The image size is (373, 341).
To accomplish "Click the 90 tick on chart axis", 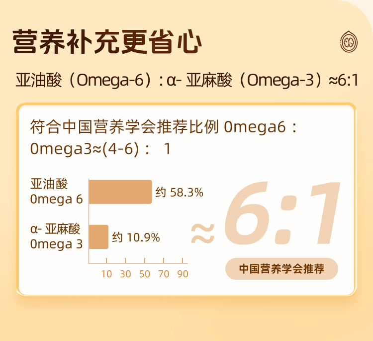I will [x=183, y=274].
